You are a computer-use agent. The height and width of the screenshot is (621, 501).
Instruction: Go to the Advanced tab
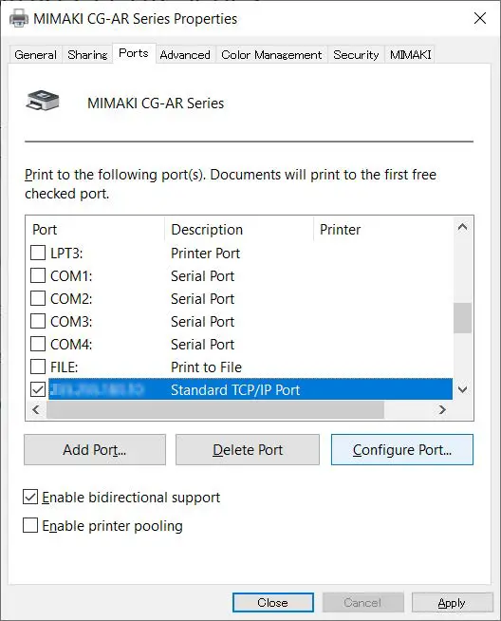tap(185, 55)
